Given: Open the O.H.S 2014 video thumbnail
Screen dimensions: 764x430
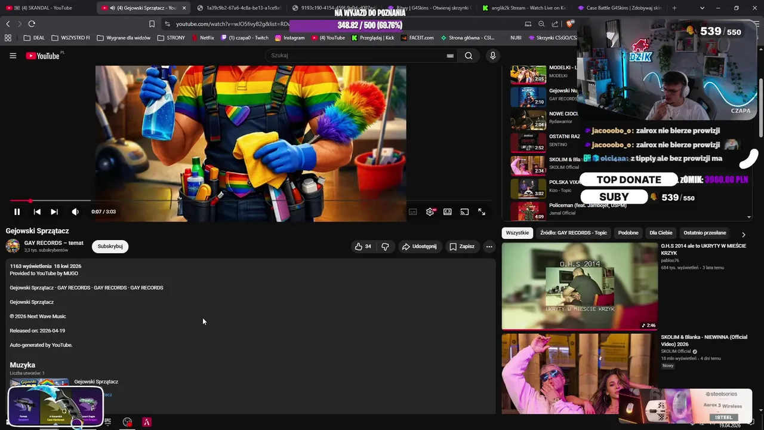Looking at the screenshot, I should [x=580, y=286].
